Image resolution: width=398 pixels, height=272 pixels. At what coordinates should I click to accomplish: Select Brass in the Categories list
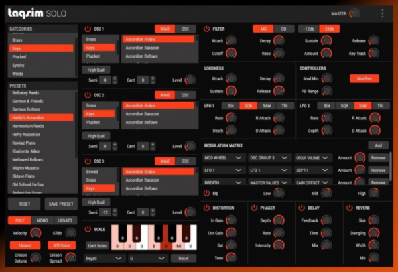coord(41,40)
